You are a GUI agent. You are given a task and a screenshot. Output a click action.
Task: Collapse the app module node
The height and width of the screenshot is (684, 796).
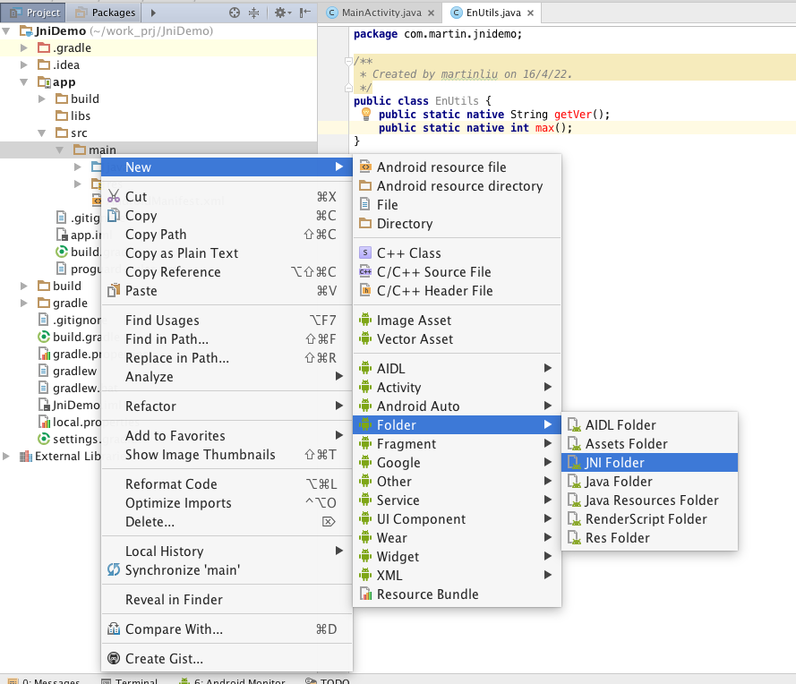click(25, 82)
